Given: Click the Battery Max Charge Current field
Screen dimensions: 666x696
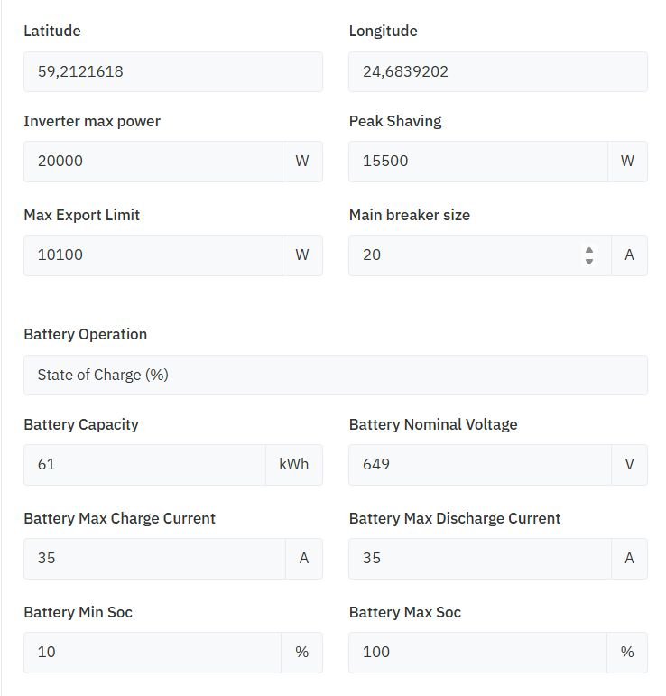Looking at the screenshot, I should 155,559.
